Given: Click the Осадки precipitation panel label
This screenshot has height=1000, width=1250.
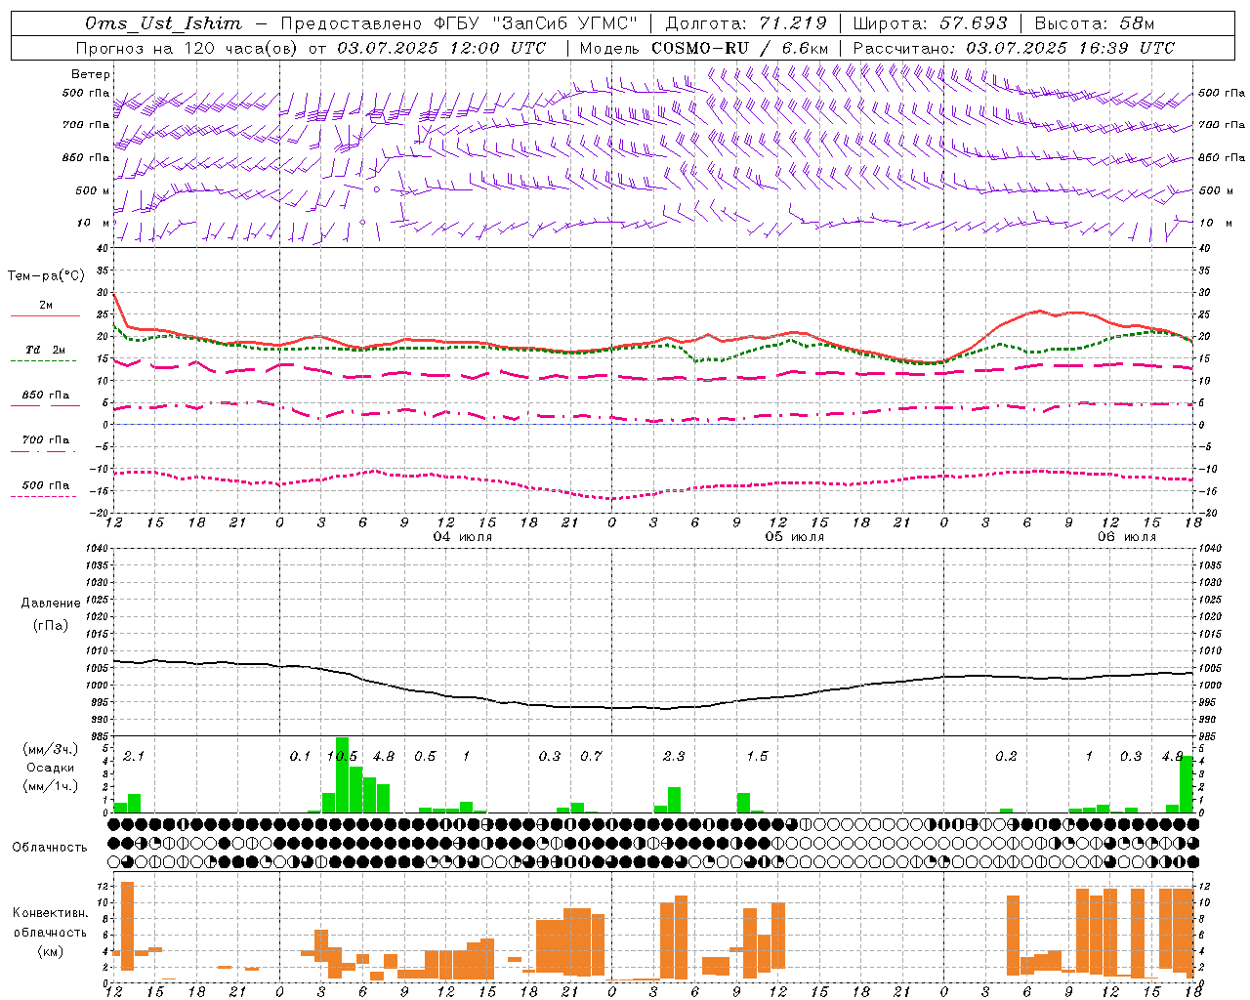Looking at the screenshot, I should click(51, 768).
